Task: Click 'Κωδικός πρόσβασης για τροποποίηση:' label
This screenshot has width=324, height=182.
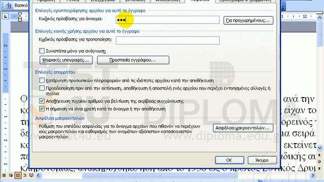Action: pos(75,39)
